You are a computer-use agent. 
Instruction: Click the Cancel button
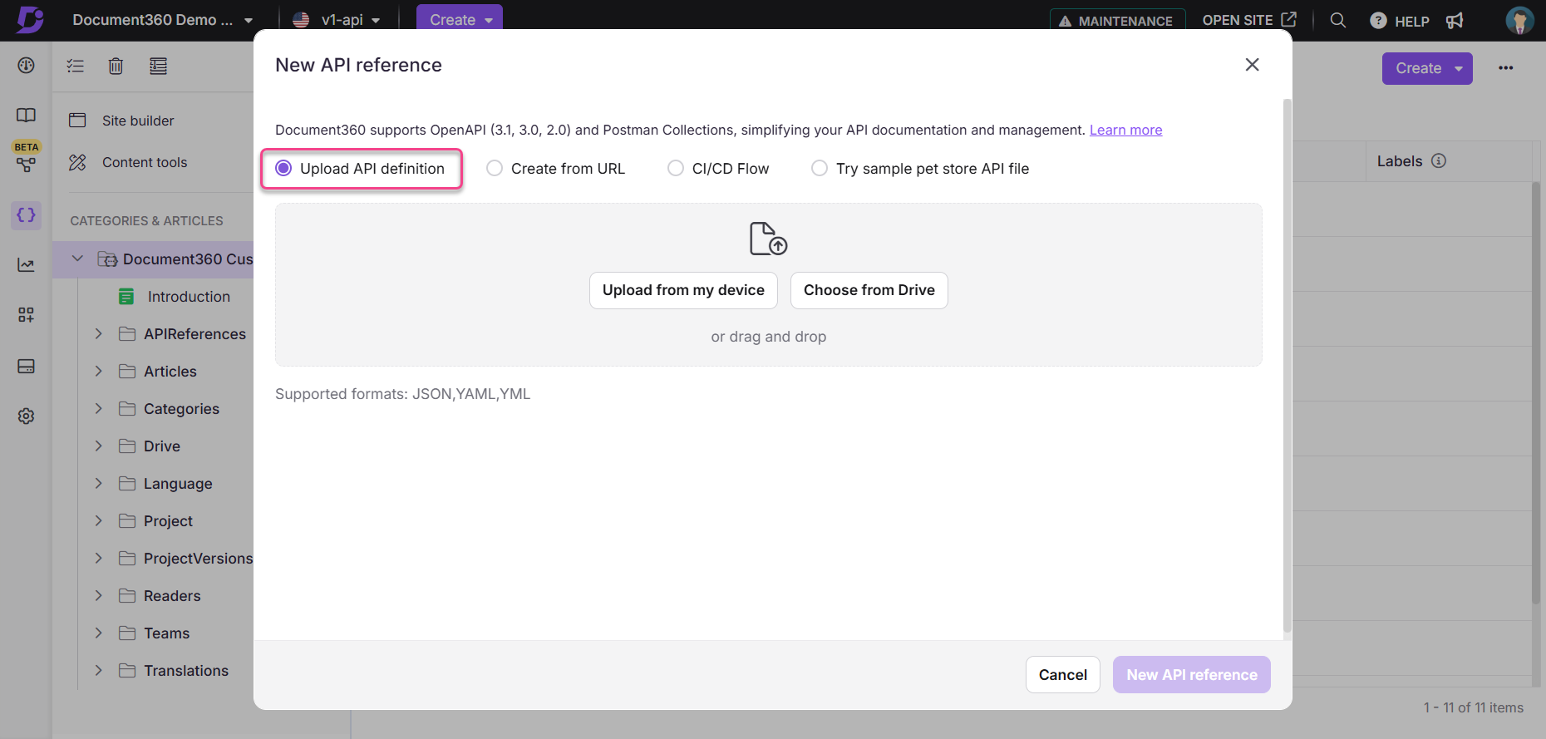click(1062, 675)
